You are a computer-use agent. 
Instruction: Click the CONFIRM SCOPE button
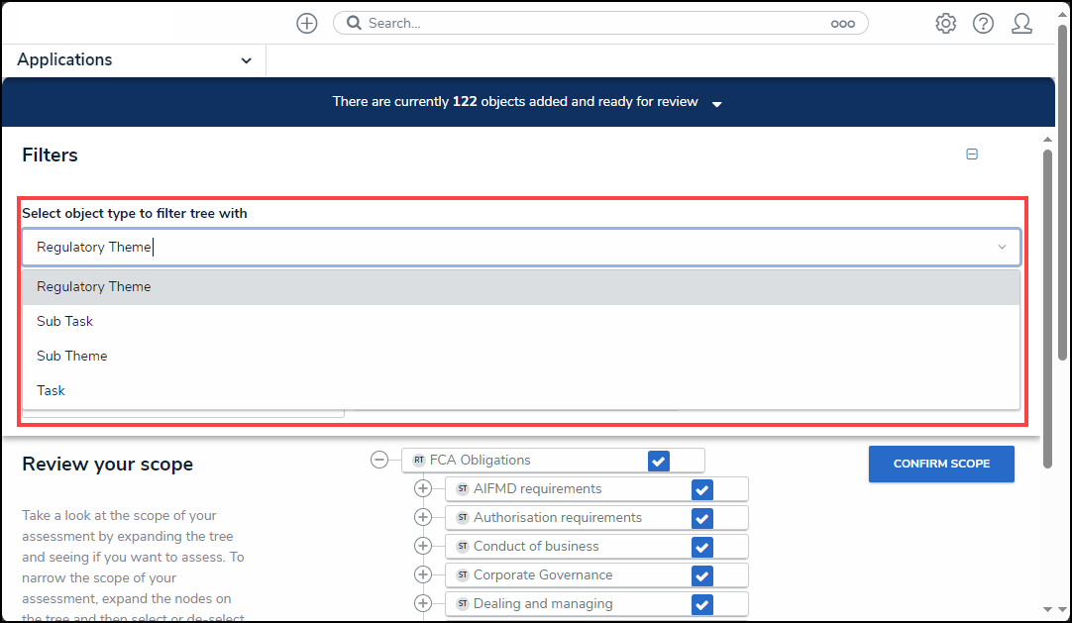click(941, 464)
